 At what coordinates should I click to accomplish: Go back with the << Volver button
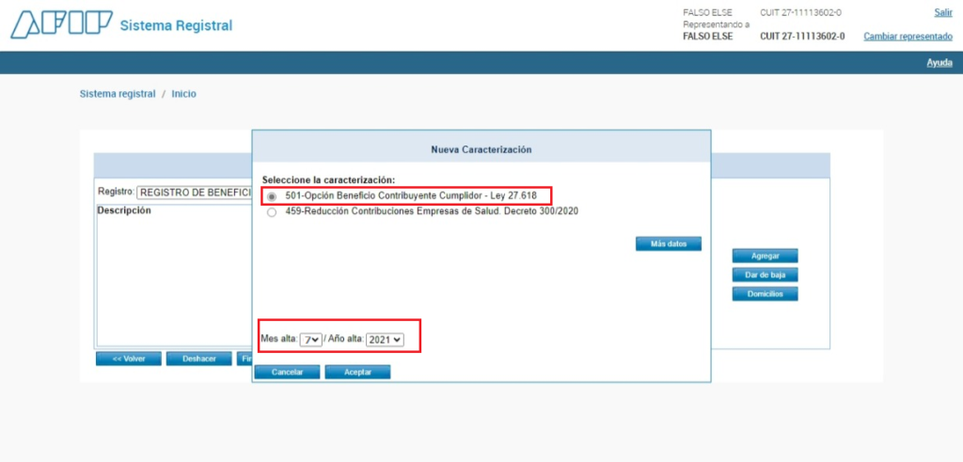click(128, 359)
